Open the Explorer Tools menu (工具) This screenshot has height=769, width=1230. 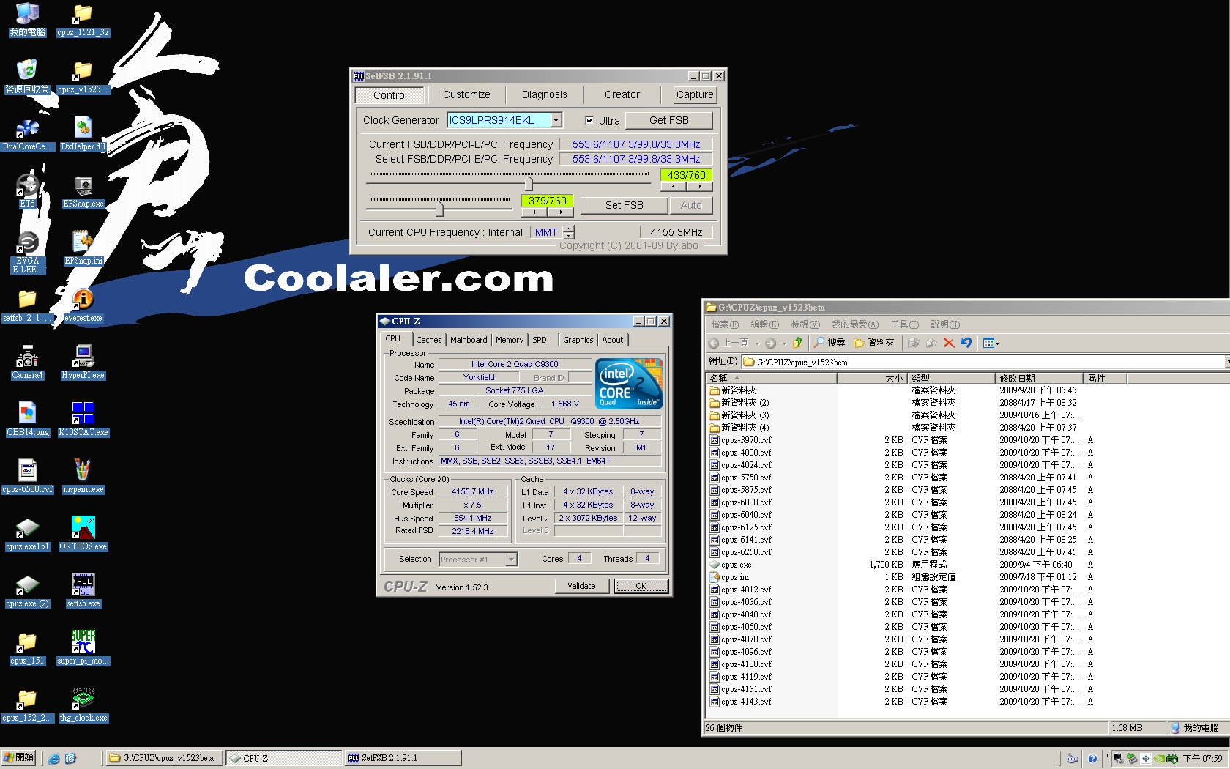(x=903, y=324)
